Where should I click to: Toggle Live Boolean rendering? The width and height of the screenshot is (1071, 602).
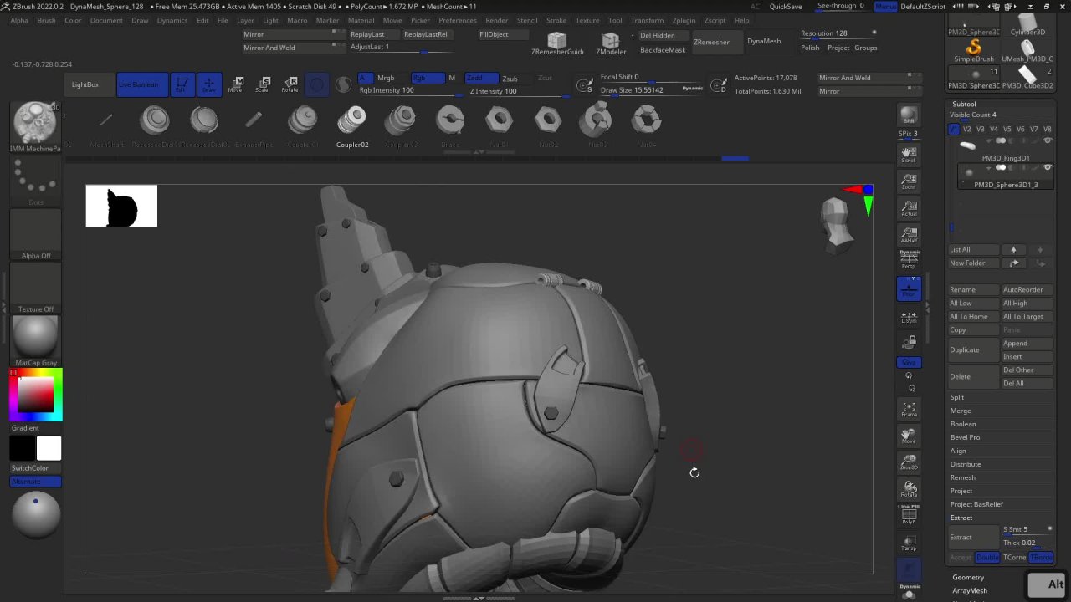[141, 84]
